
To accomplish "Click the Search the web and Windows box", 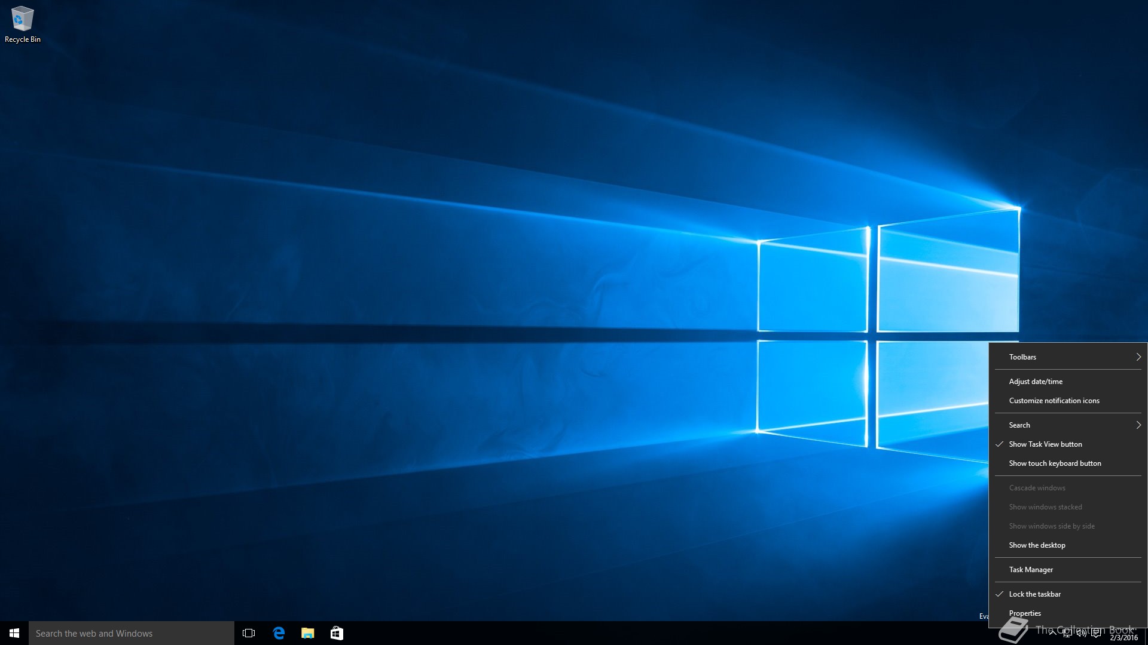I will [x=132, y=633].
